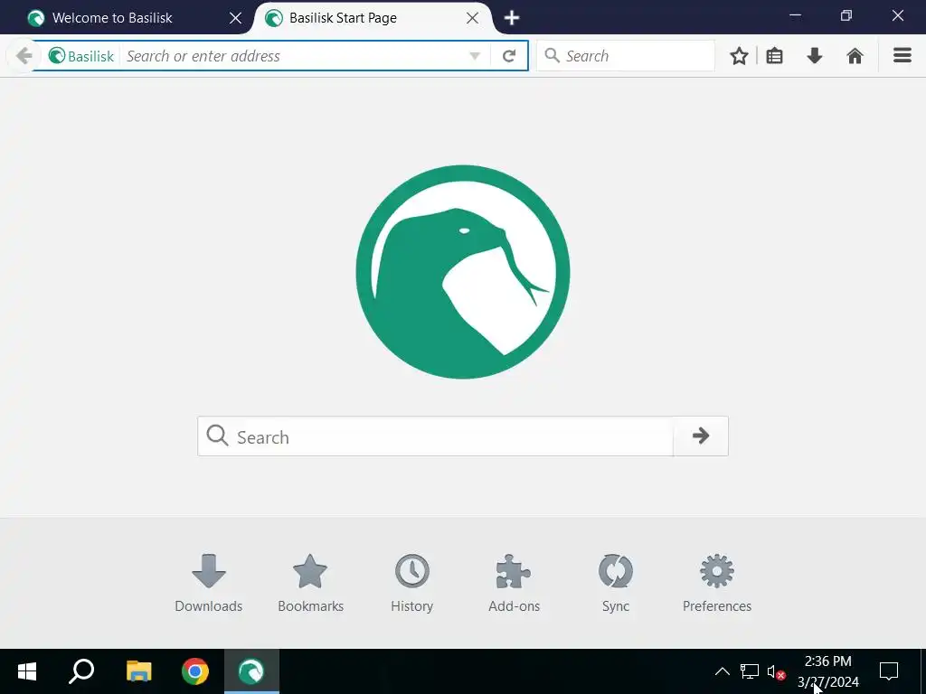The height and width of the screenshot is (694, 926).
Task: Open the downloads arrow in toolbar
Action: (x=815, y=56)
